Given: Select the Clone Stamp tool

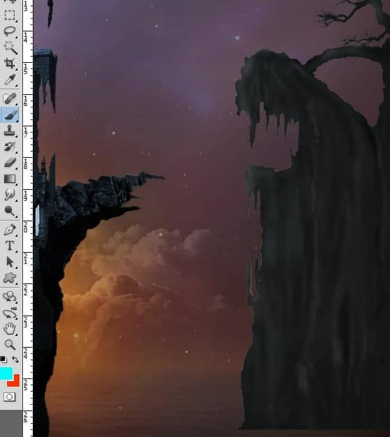Looking at the screenshot, I should click(x=10, y=131).
